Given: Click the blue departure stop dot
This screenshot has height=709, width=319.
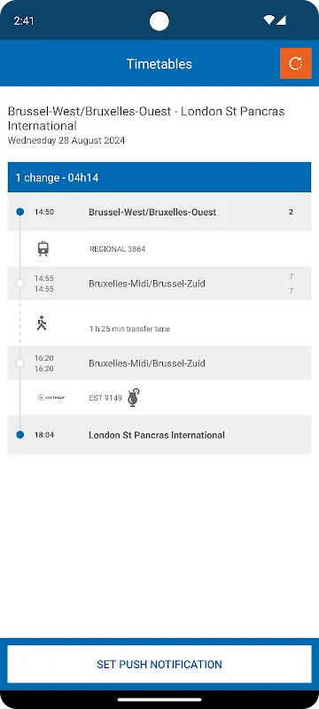Looking at the screenshot, I should (x=19, y=212).
